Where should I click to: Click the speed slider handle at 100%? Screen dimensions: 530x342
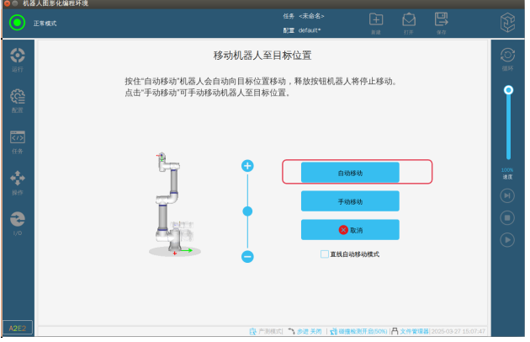[507, 89]
